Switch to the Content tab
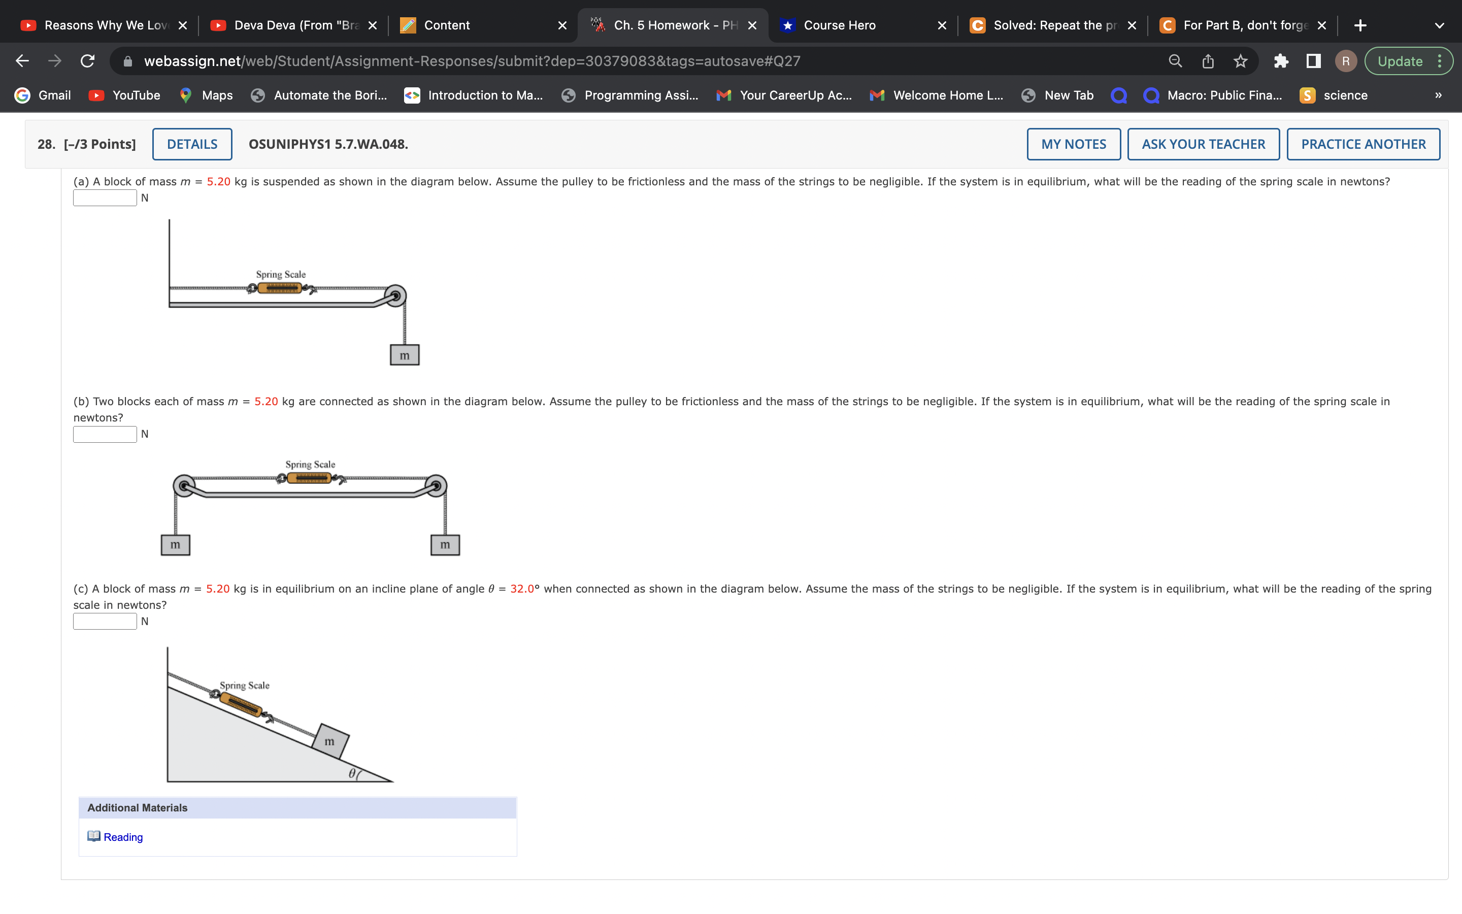Image resolution: width=1462 pixels, height=914 pixels. point(446,25)
